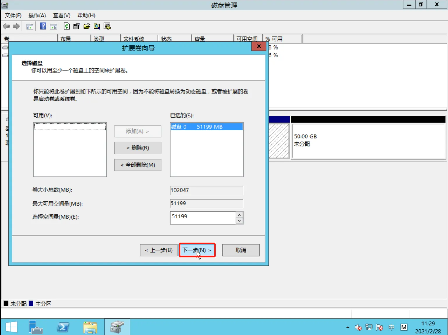Screen dimensions: 448x335
Task: Click the spinner down arrow to decrease space
Action: pos(239,221)
